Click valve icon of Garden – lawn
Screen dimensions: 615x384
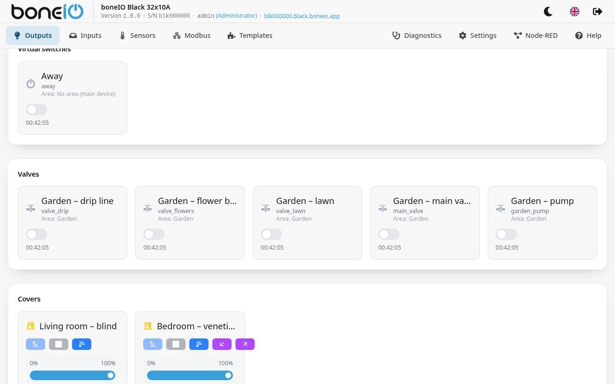[265, 209]
